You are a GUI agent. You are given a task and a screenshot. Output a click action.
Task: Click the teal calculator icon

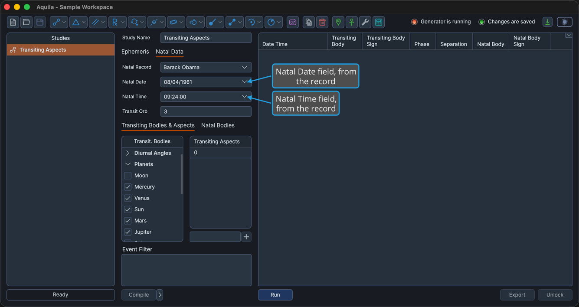pyautogui.click(x=379, y=22)
